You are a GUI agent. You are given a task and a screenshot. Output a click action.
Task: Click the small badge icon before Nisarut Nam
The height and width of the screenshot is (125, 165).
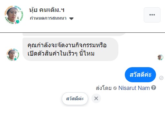115,88
